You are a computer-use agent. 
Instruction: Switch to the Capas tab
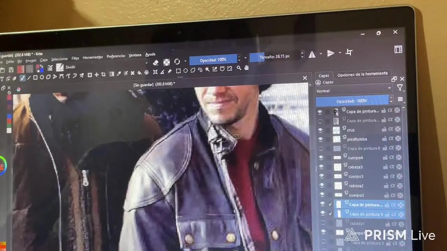(x=324, y=75)
